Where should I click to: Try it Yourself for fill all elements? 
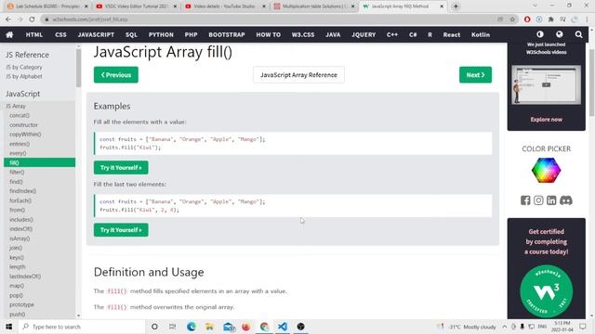(121, 167)
